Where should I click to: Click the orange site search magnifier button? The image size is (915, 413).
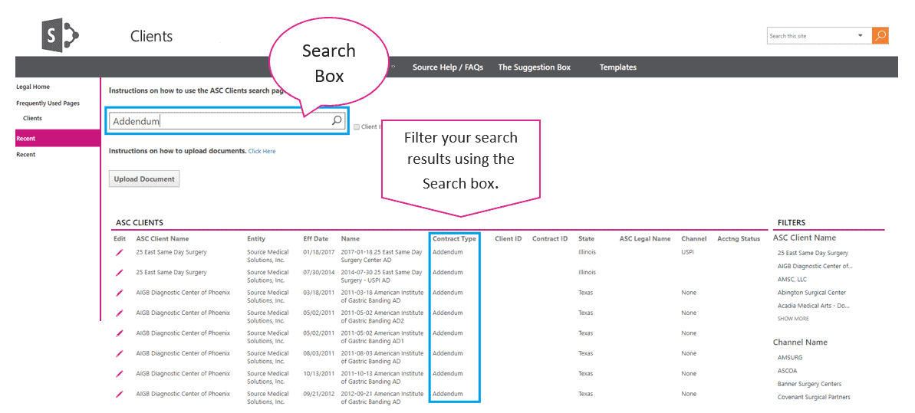880,35
